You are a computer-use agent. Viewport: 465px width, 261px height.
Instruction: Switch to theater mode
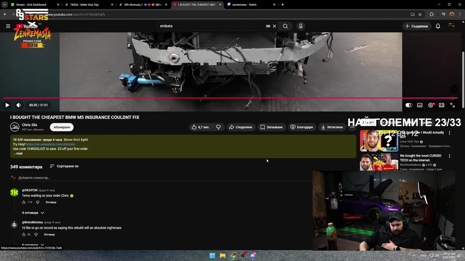441,105
